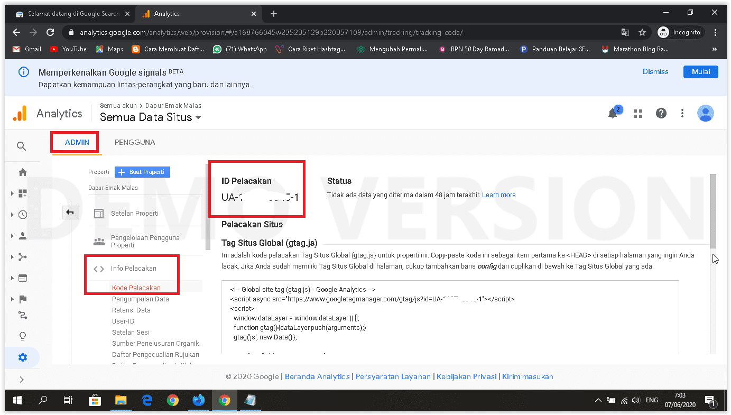This screenshot has width=731, height=415.
Task: Expand the Acquisition section arrow
Action: point(12,257)
